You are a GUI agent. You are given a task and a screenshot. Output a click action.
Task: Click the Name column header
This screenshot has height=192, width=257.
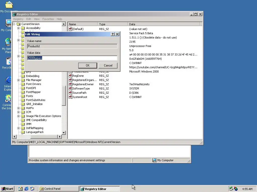click(x=83, y=24)
